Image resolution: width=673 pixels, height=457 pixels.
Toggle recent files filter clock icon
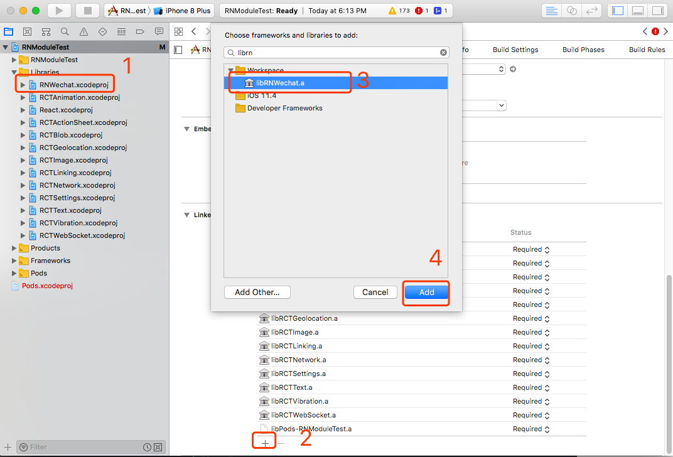[147, 447]
